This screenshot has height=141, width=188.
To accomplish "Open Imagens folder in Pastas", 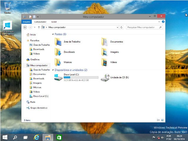I will [x=110, y=52].
